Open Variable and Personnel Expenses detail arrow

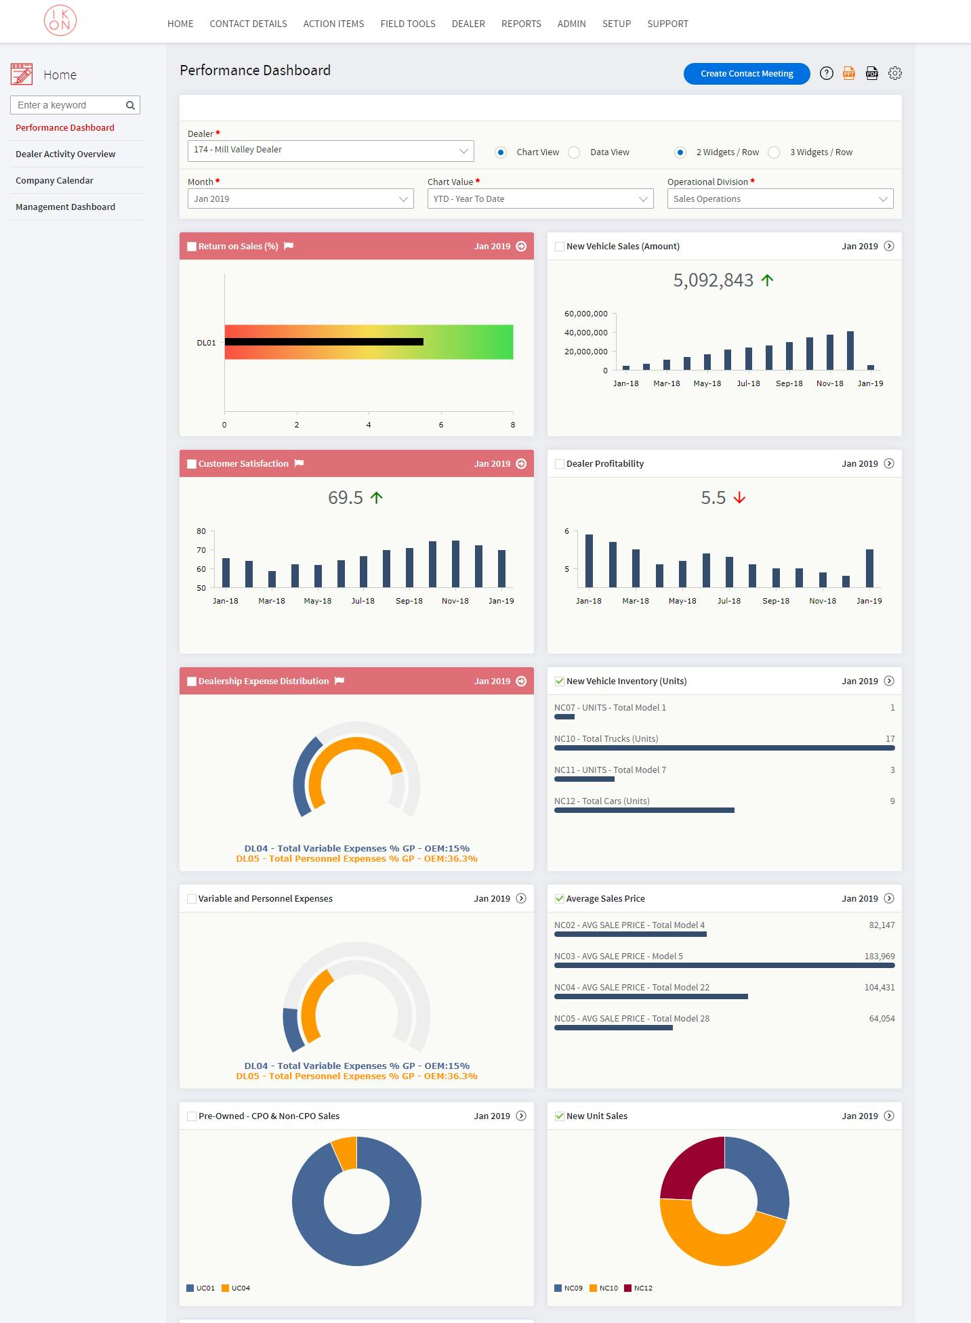point(521,898)
